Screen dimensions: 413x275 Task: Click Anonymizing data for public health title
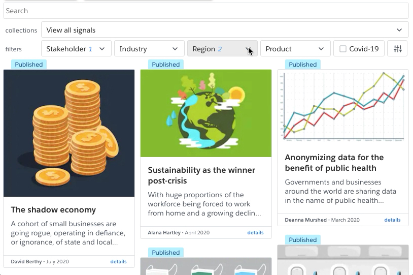pyautogui.click(x=334, y=163)
